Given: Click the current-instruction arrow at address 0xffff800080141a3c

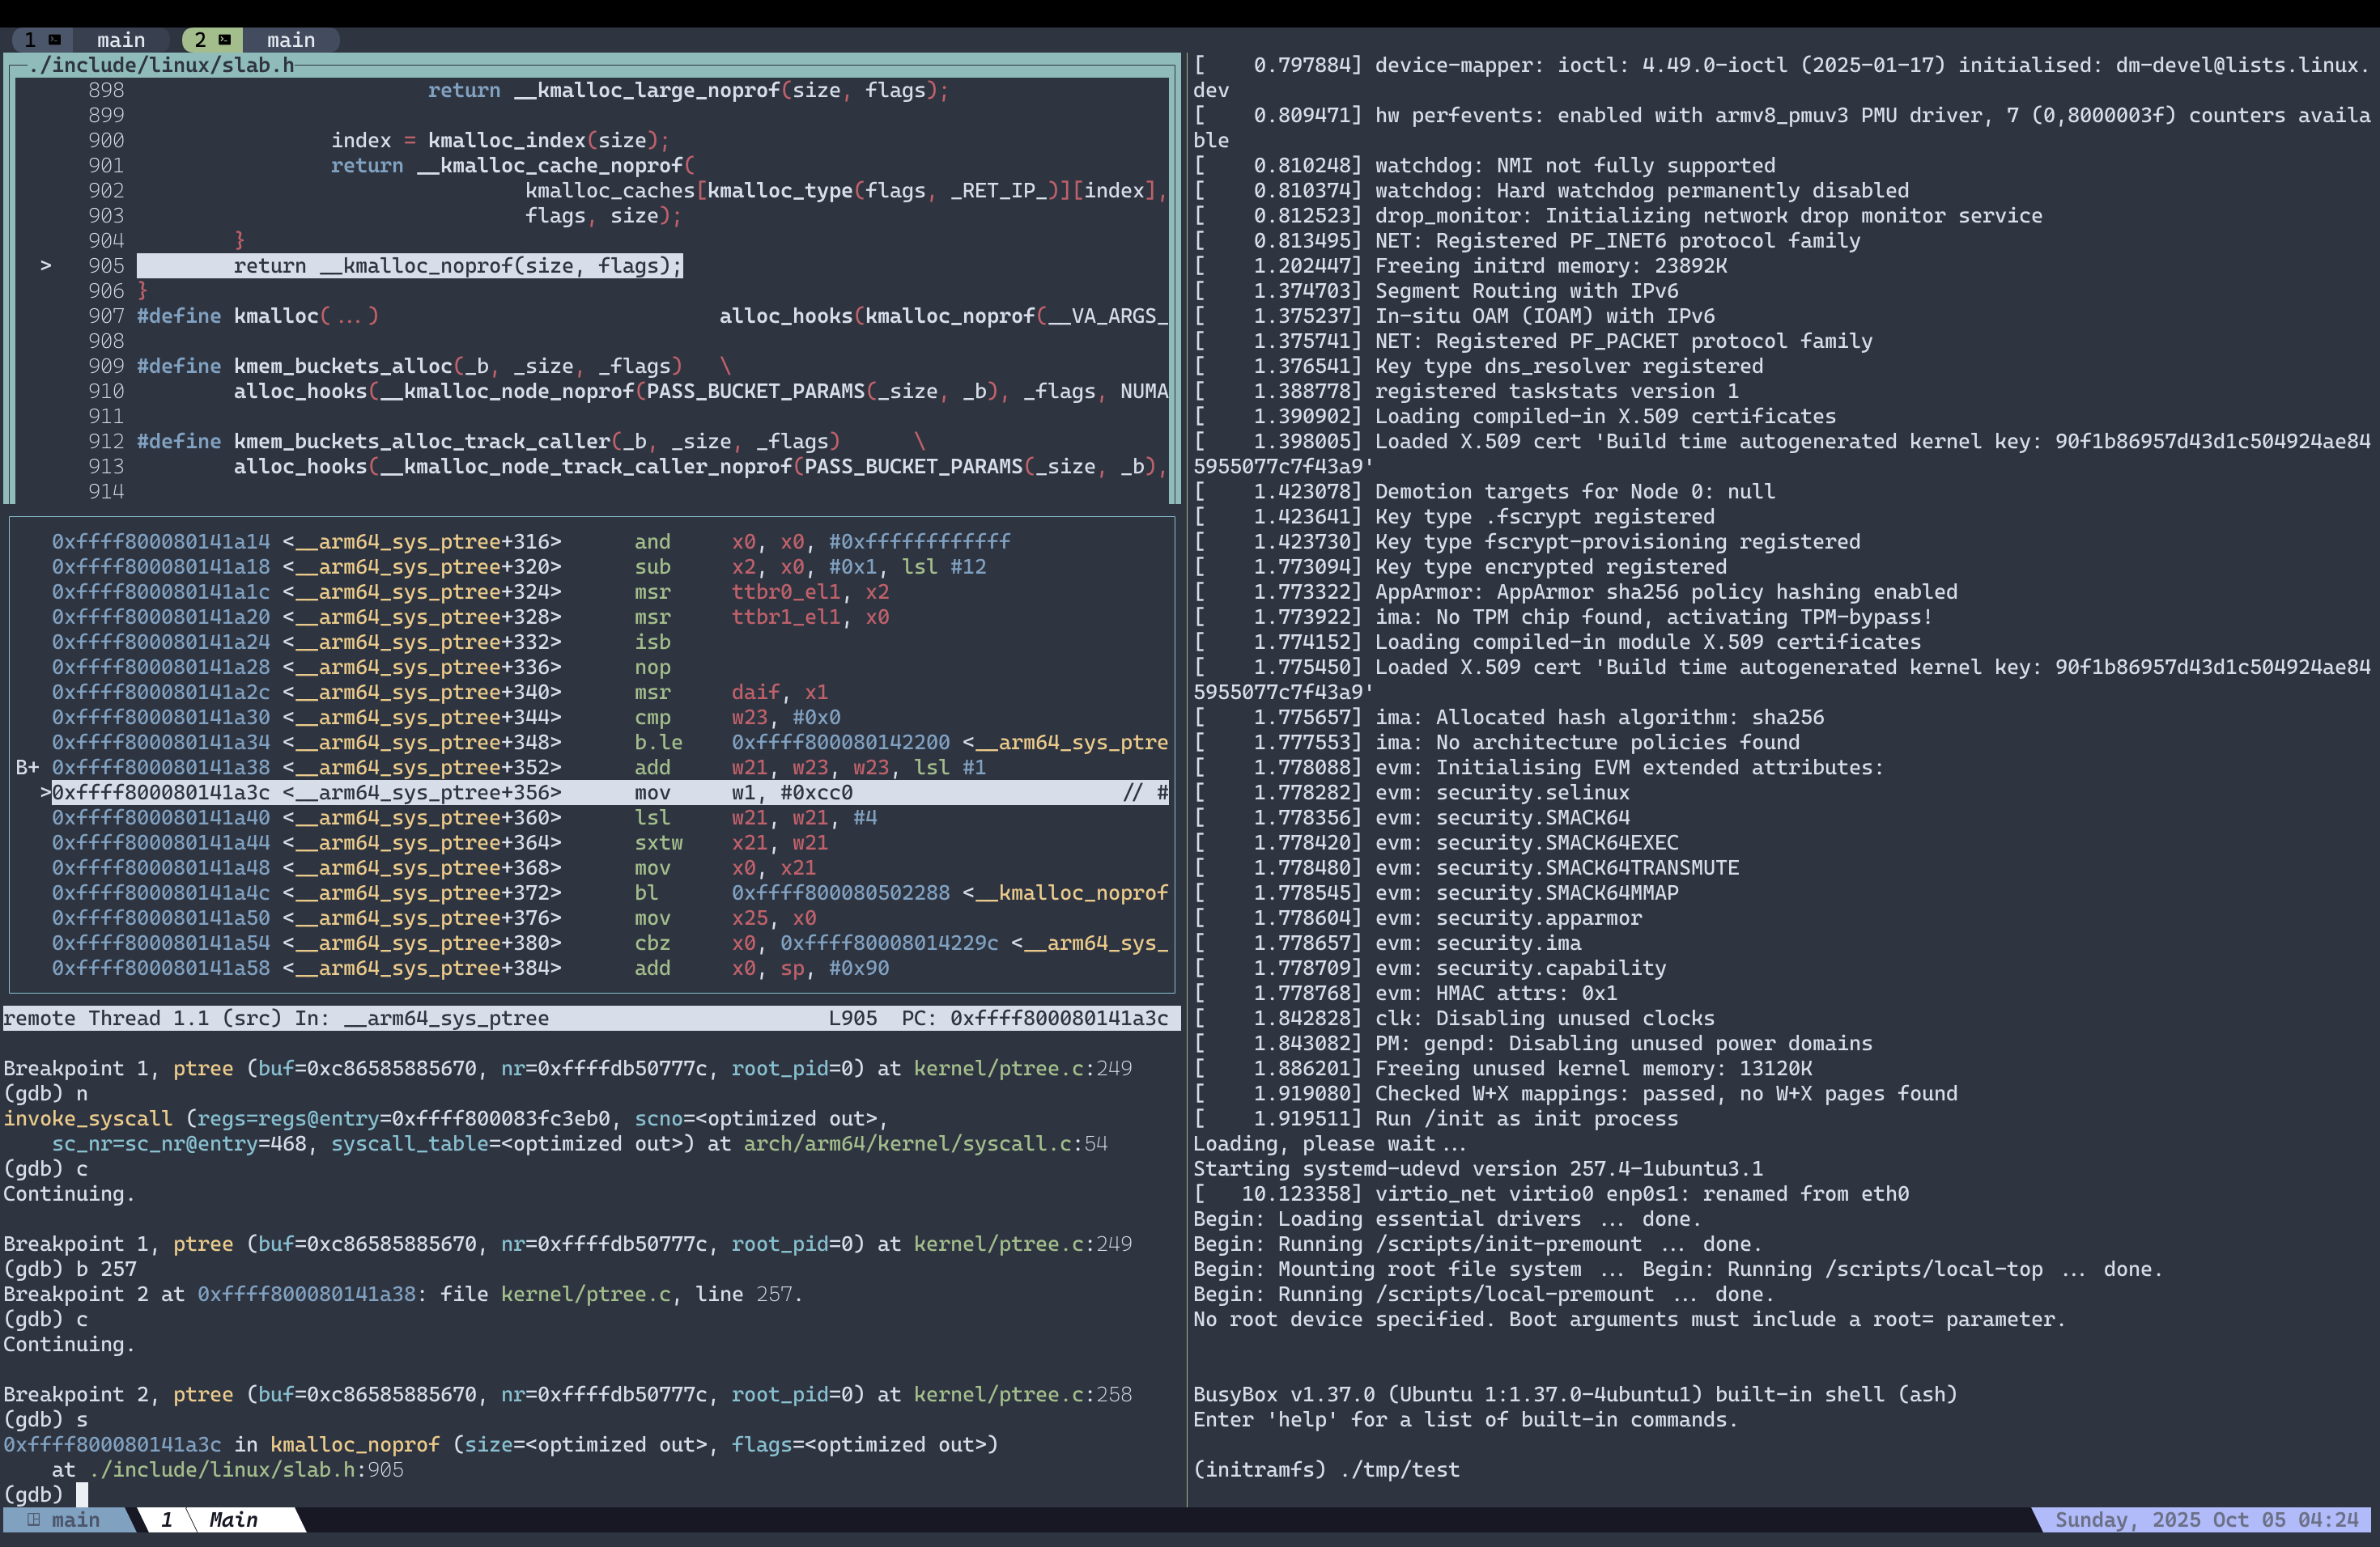Looking at the screenshot, I should click(x=46, y=792).
